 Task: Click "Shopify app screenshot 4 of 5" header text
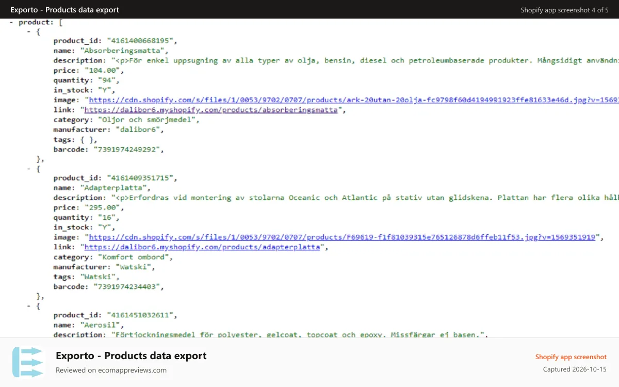coord(564,10)
